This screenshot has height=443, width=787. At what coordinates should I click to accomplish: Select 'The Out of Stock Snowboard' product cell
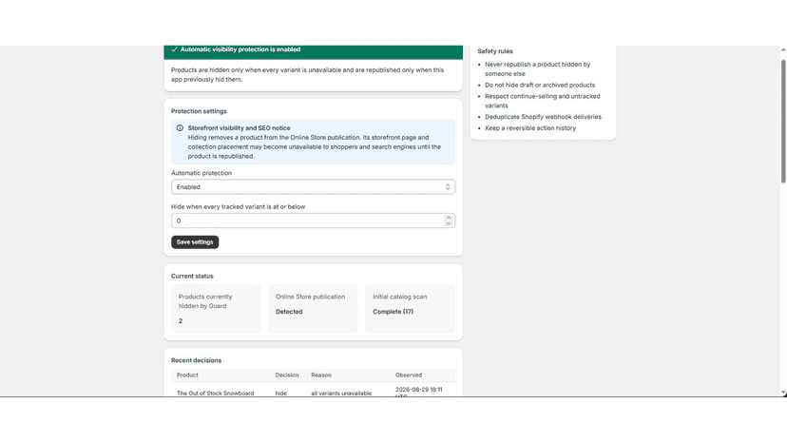pyautogui.click(x=216, y=394)
